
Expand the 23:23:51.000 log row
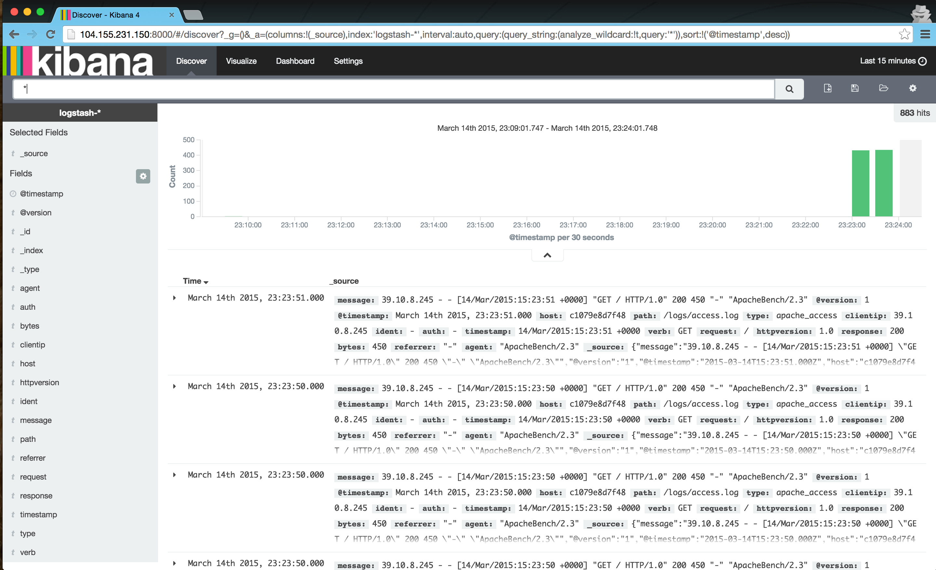tap(174, 298)
